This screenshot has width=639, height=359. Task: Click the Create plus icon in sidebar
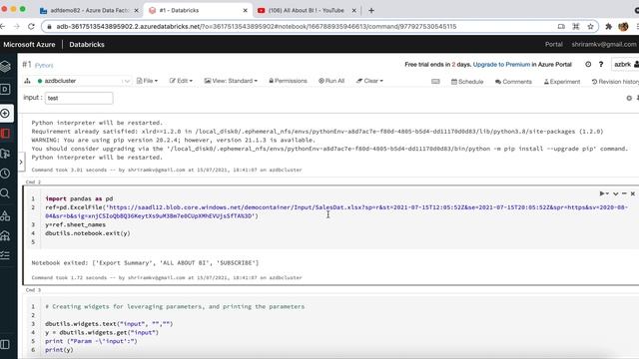tap(5, 113)
